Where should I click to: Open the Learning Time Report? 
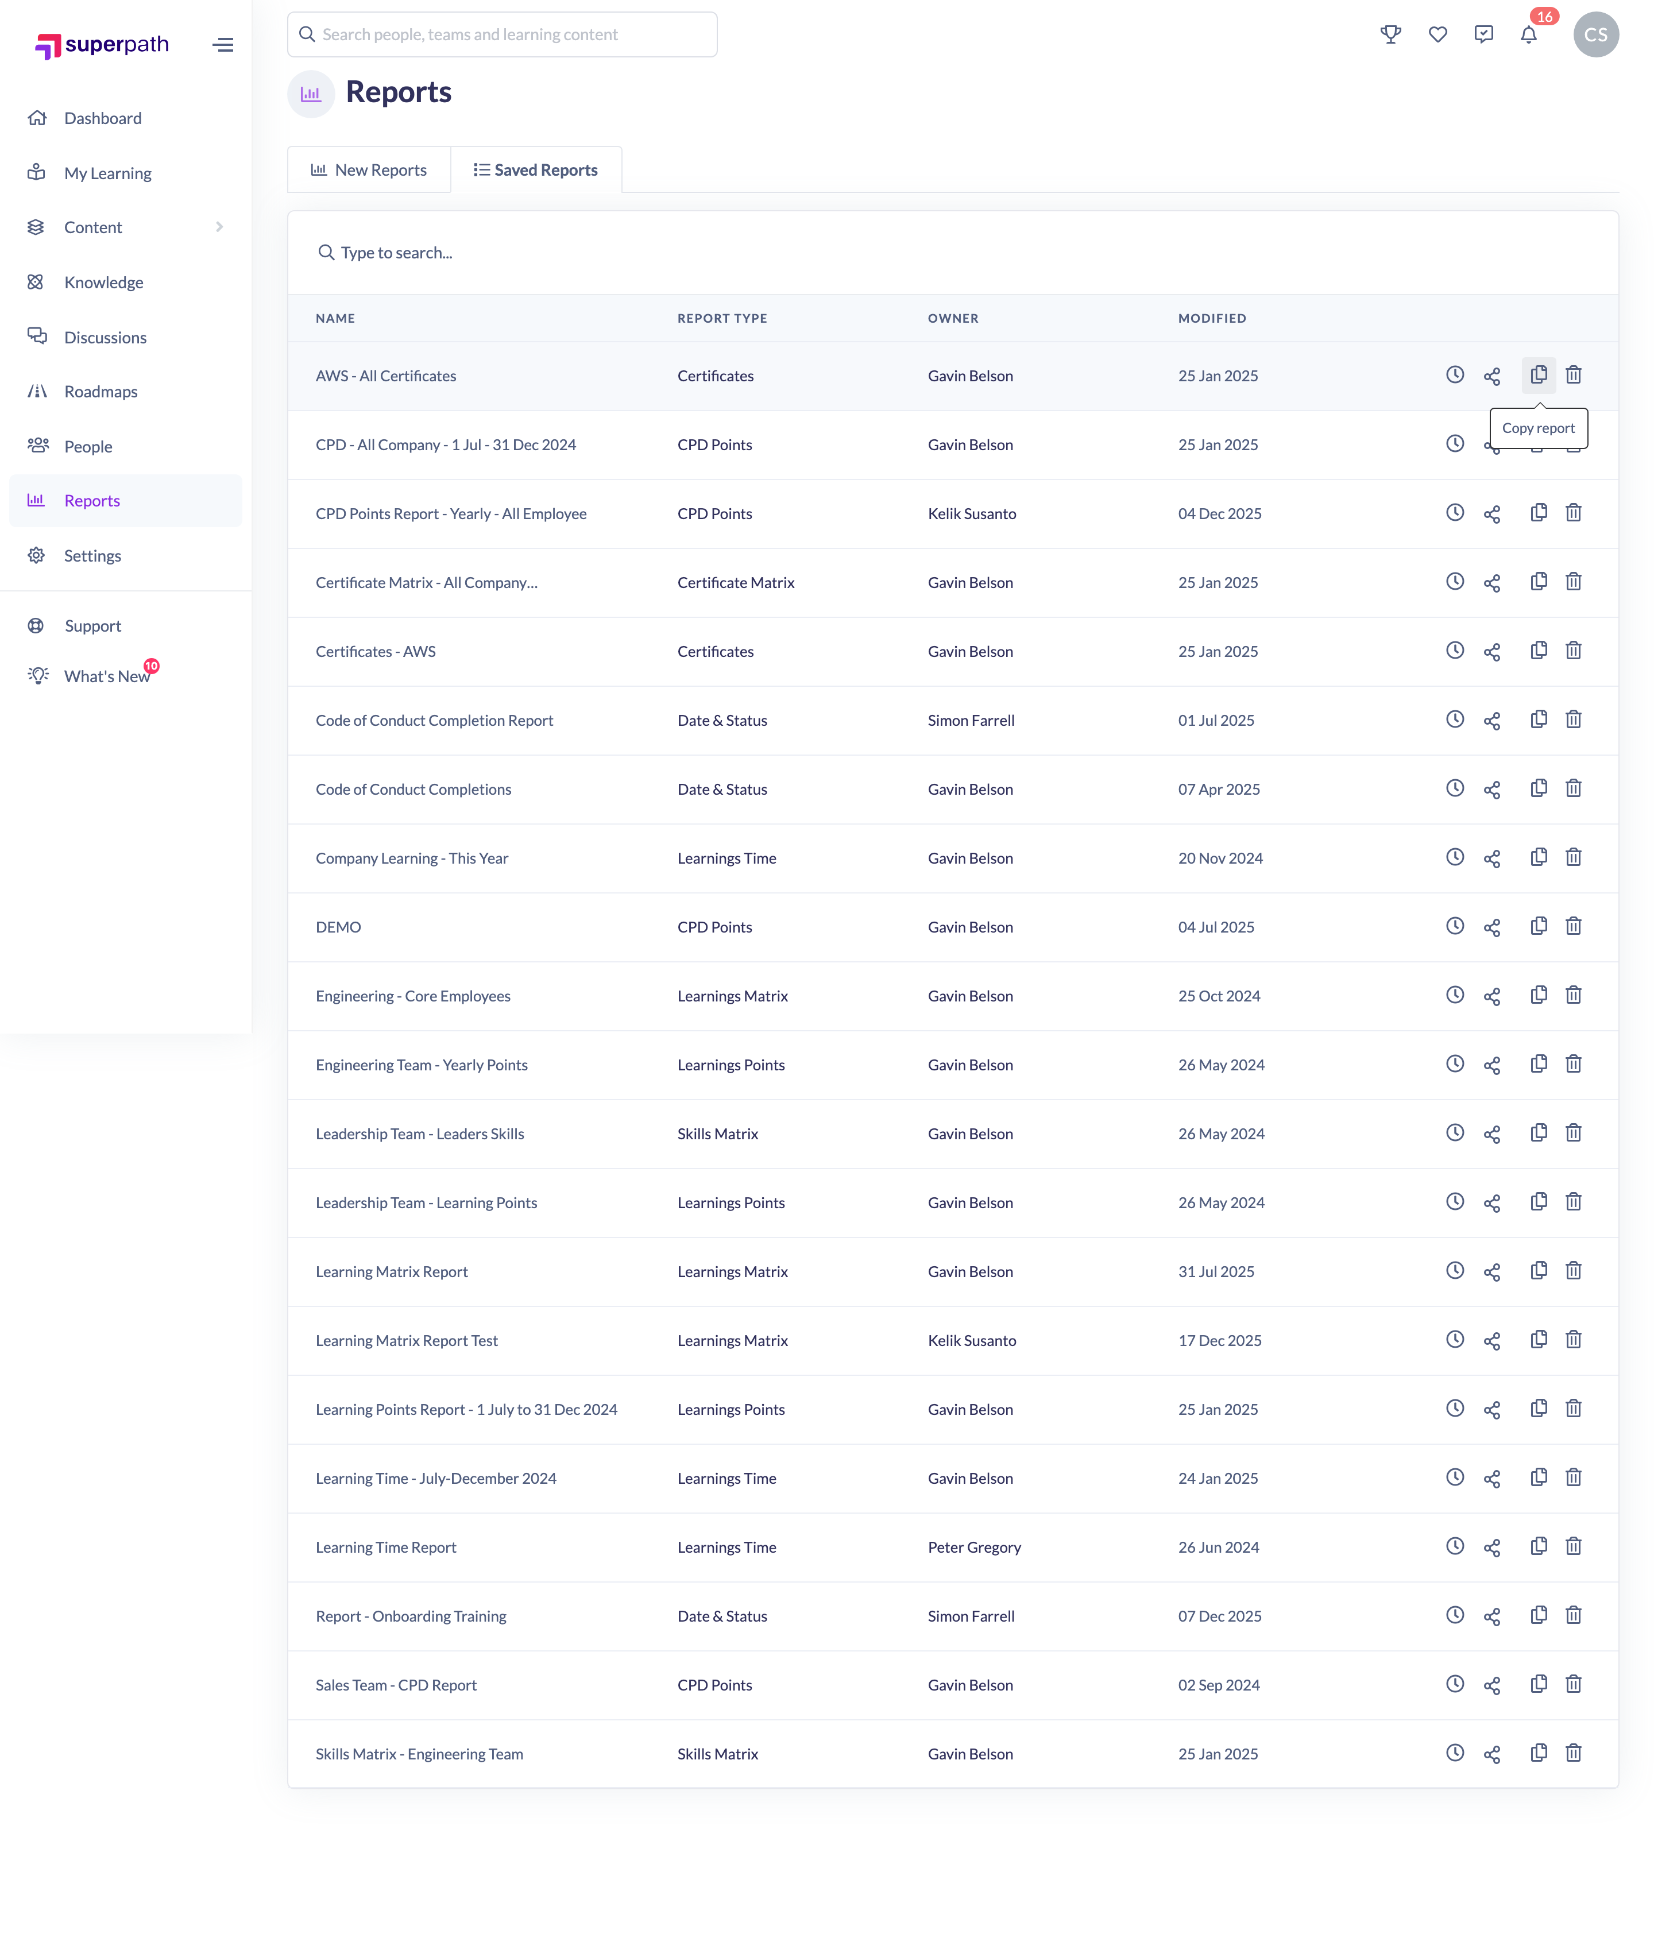click(x=385, y=1548)
